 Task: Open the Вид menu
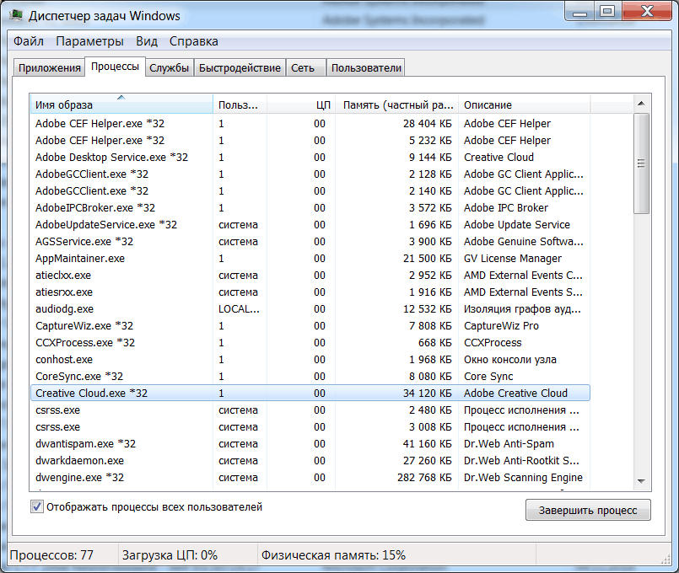tap(147, 41)
